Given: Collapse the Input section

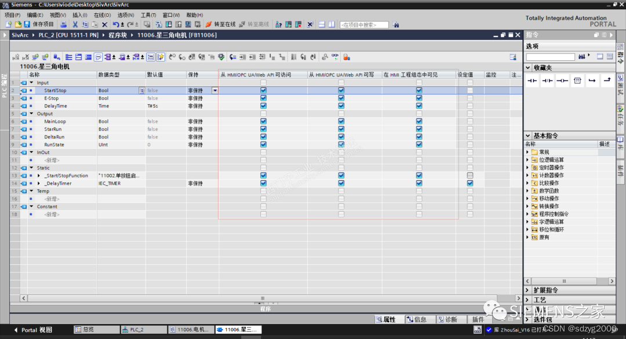Looking at the screenshot, I should point(31,83).
